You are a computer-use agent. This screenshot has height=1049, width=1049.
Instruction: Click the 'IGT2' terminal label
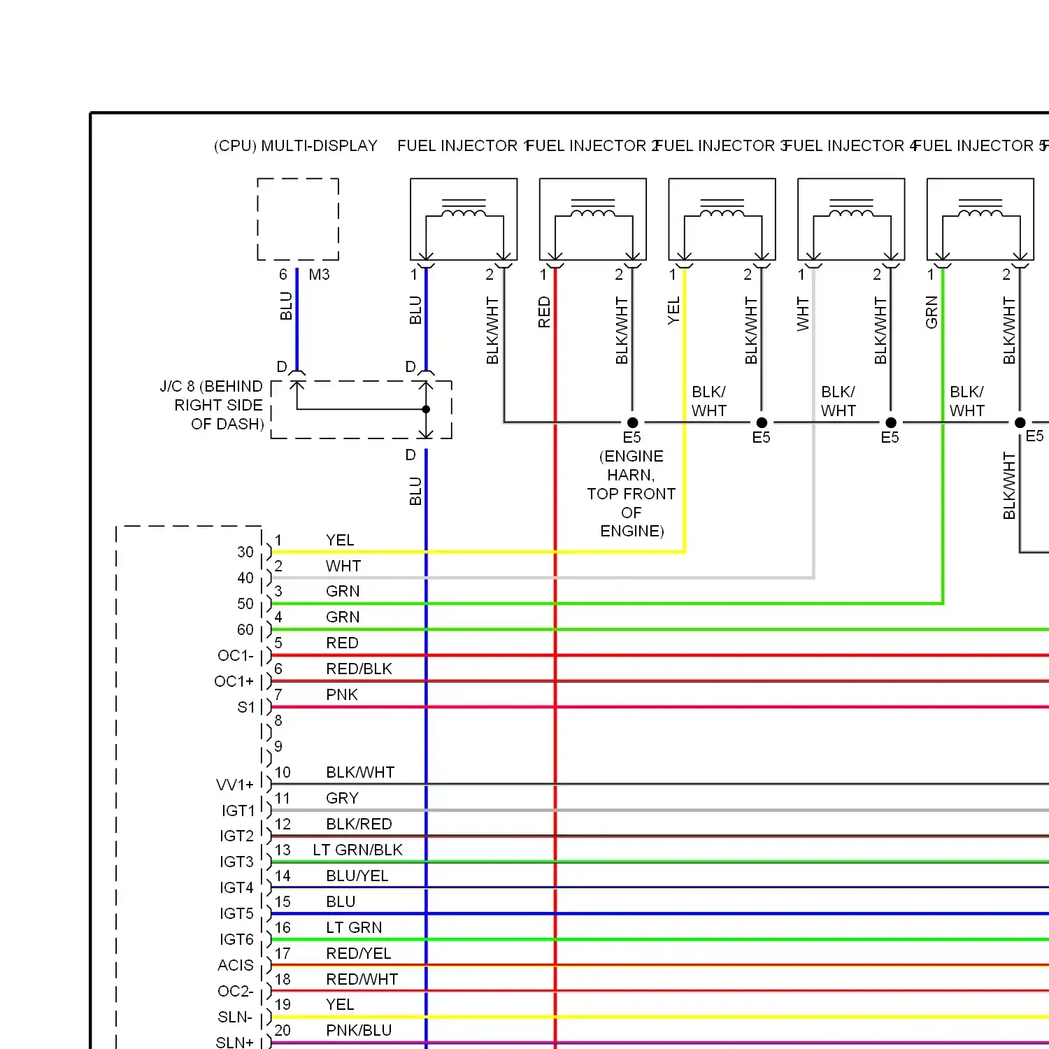pos(237,836)
